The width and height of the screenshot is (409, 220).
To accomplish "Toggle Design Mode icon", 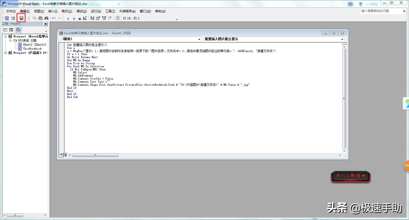I will pos(85,18).
